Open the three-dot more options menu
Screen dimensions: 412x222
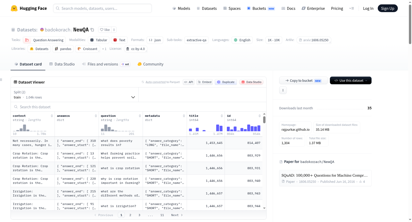tap(283, 90)
